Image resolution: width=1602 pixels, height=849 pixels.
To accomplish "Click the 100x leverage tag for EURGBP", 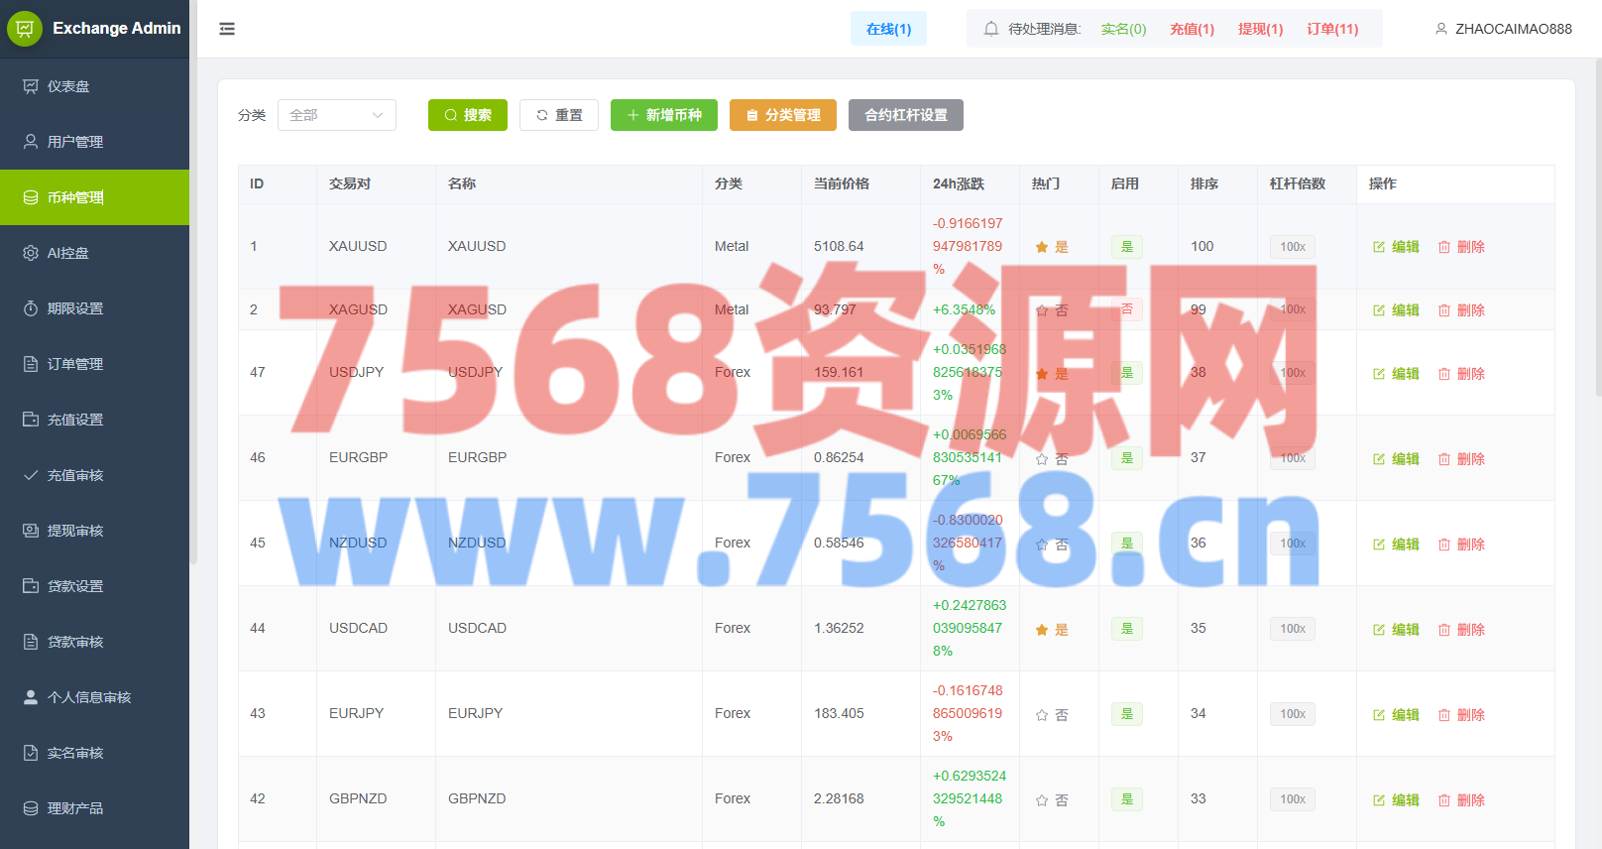I will coord(1292,458).
